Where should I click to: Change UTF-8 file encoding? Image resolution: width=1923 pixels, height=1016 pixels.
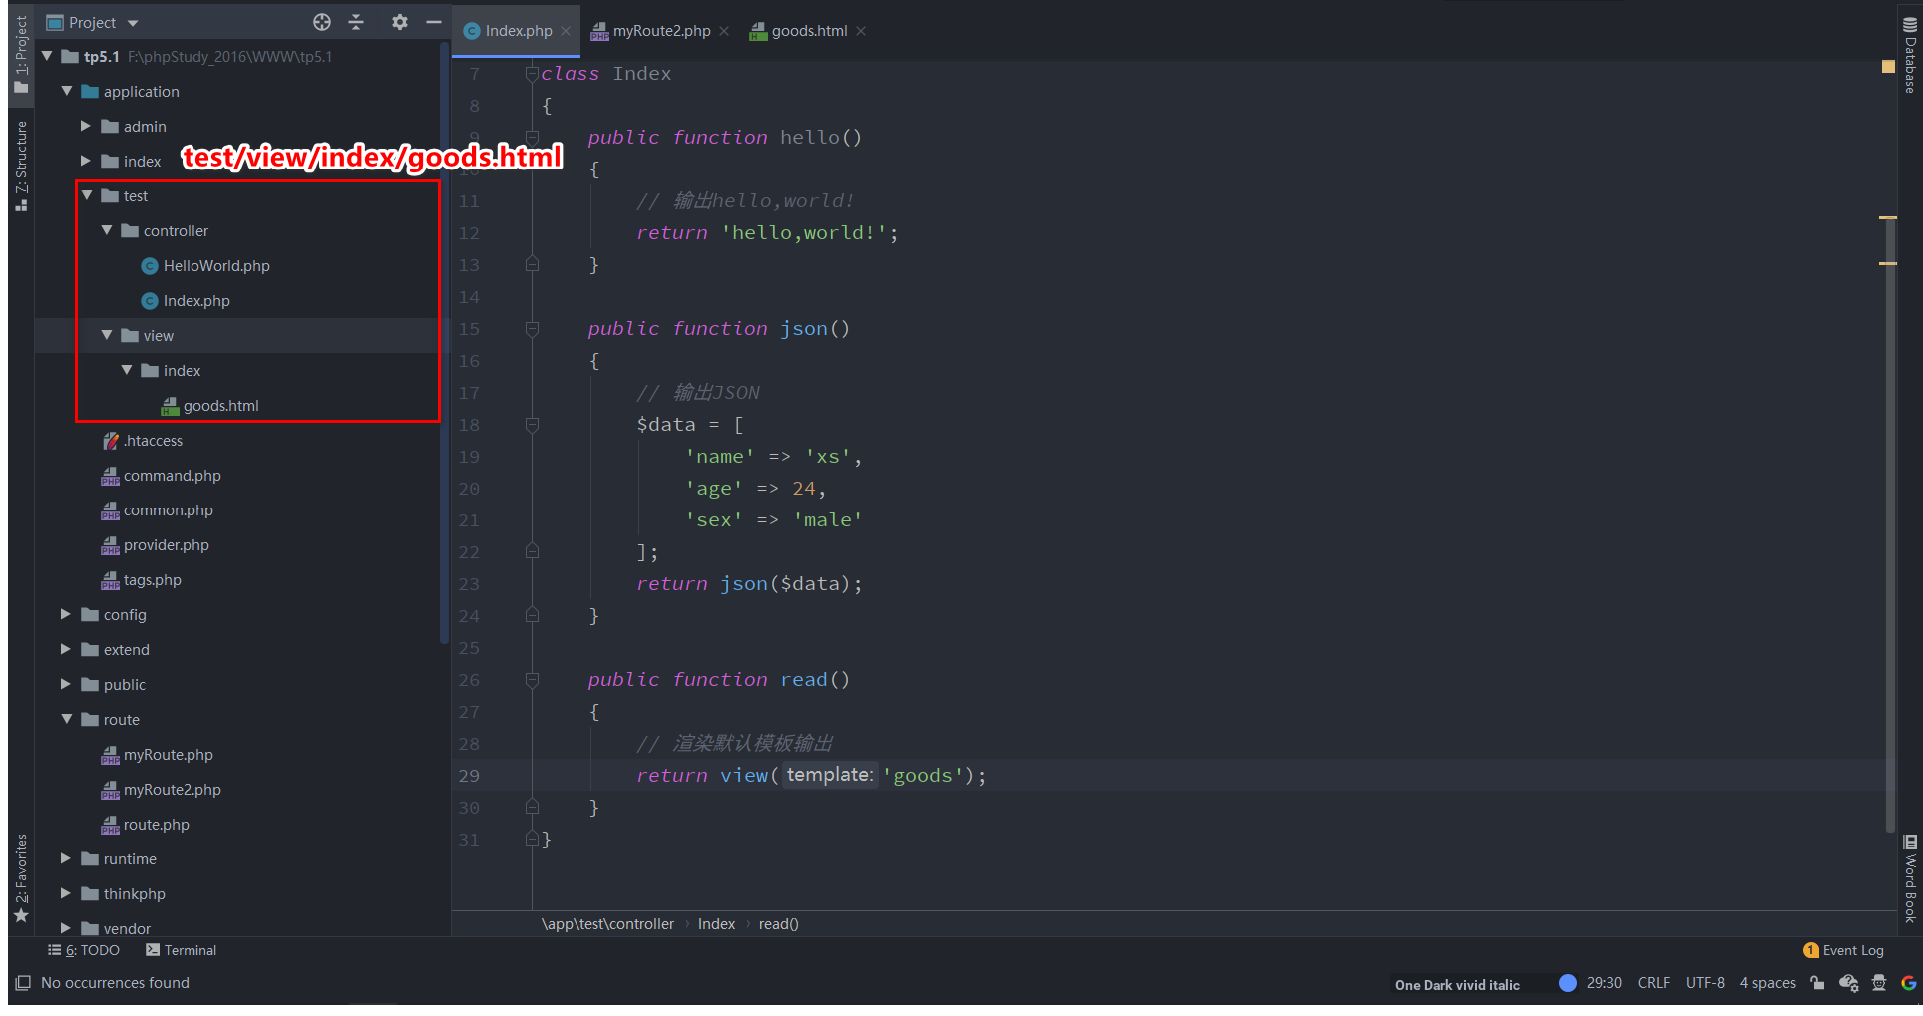click(x=1705, y=983)
